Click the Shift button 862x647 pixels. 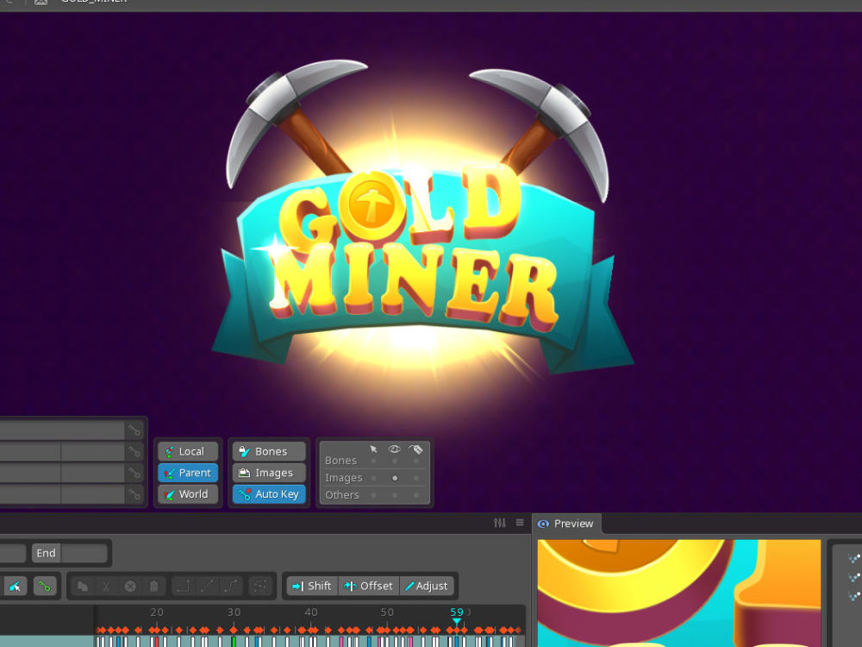tap(312, 587)
